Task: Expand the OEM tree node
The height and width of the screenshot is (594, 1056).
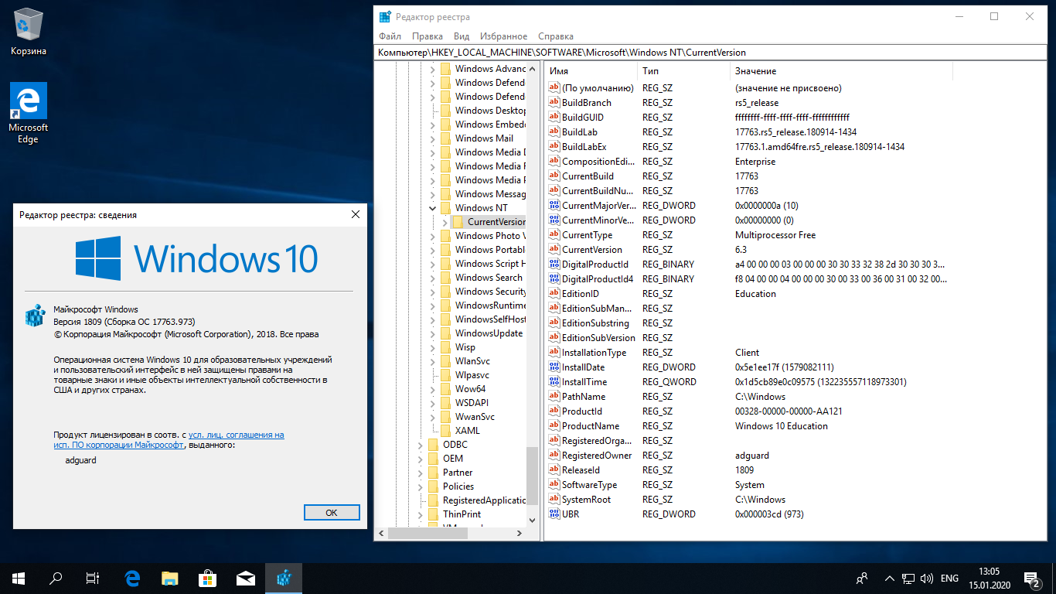Action: [x=421, y=459]
